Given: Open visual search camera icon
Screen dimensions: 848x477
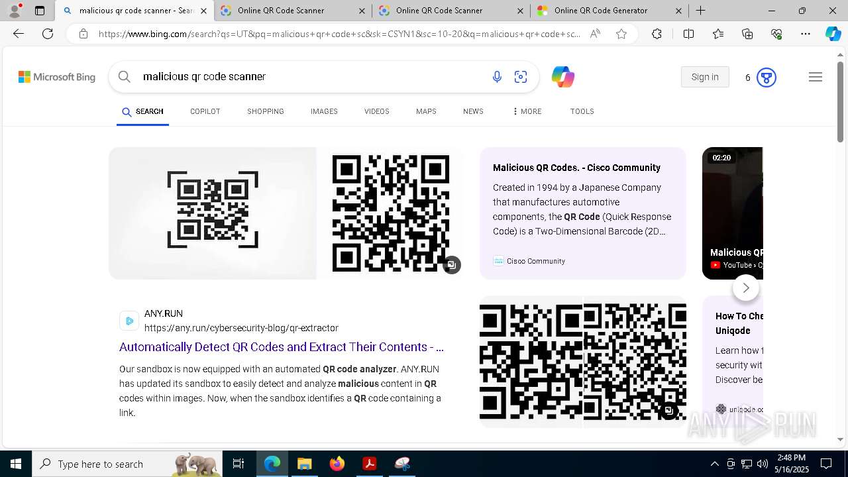Looking at the screenshot, I should 521,77.
